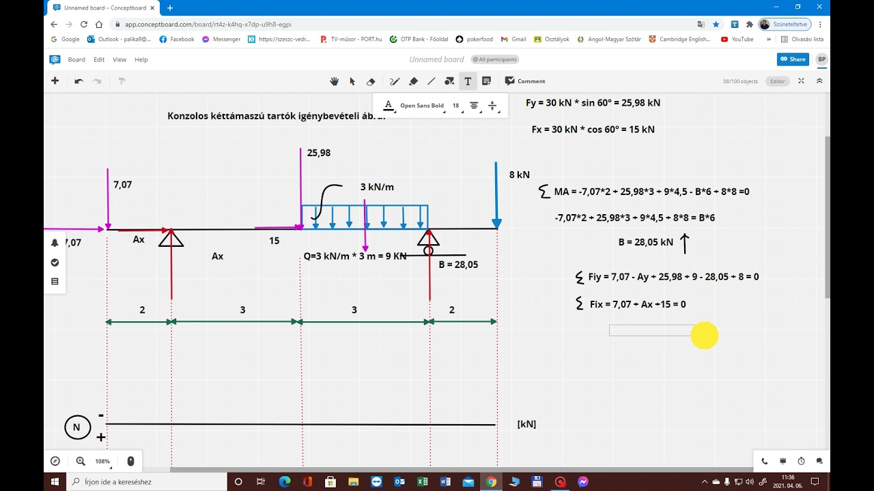Open the Facebook bookmark
Screen dimensions: 874x491
177,40
